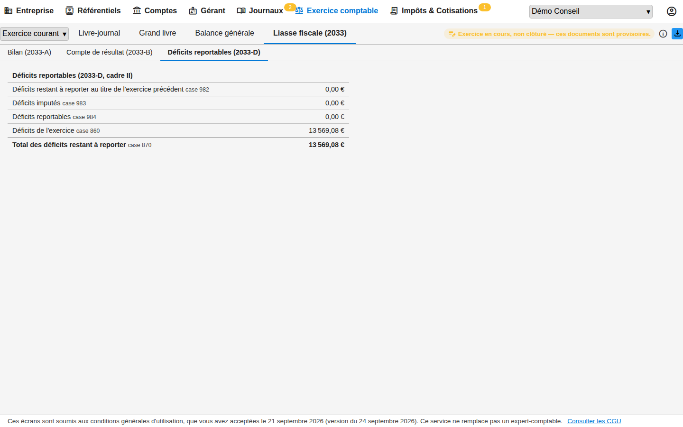Viewport: 683px width, 427px height.
Task: Click the 'Exercice en cours, non clôturé' notice
Action: tap(549, 34)
